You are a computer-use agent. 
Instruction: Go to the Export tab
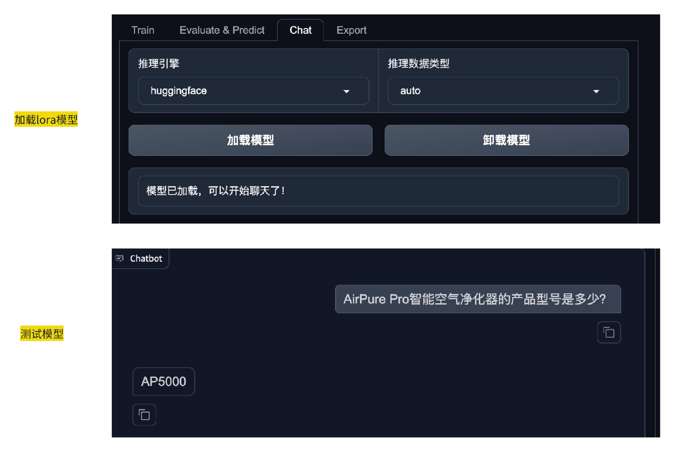click(351, 30)
